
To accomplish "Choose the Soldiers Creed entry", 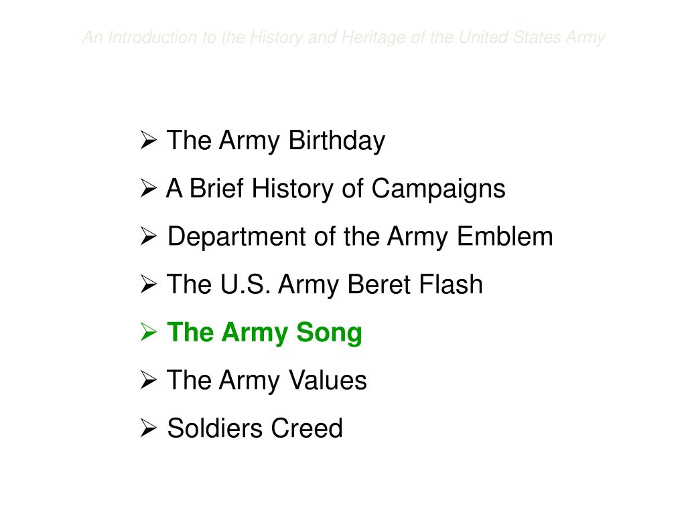I will coord(255,428).
